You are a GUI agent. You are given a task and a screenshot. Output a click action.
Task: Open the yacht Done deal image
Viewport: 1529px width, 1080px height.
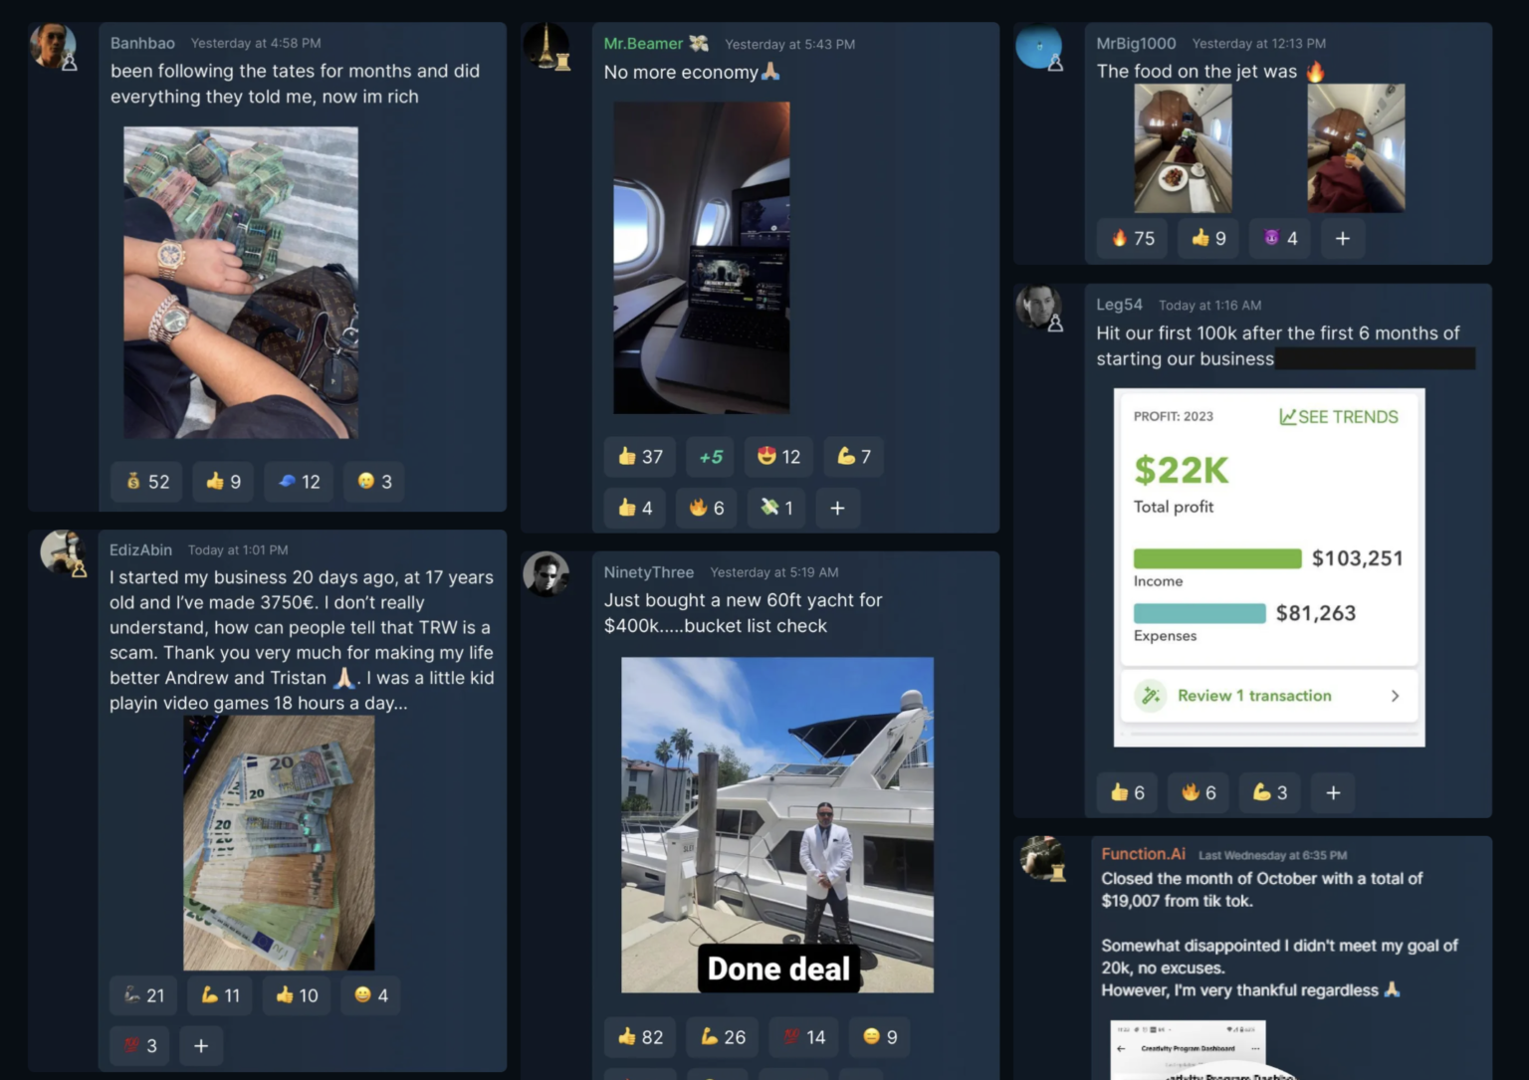[777, 824]
